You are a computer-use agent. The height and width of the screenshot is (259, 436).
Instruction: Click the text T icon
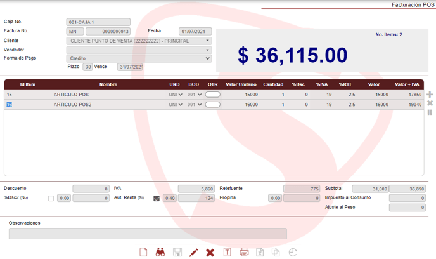click(227, 252)
